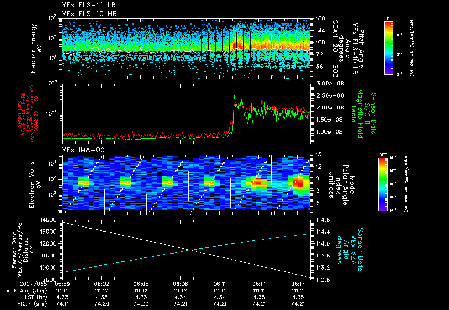449x310 pixels.
Task: Click the pitch angle tick "108"
Action: click(x=321, y=42)
